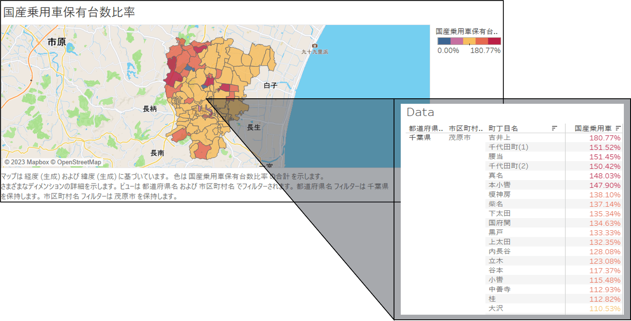The height and width of the screenshot is (321, 631).
Task: Select the 榎神房 row name
Action: [499, 195]
